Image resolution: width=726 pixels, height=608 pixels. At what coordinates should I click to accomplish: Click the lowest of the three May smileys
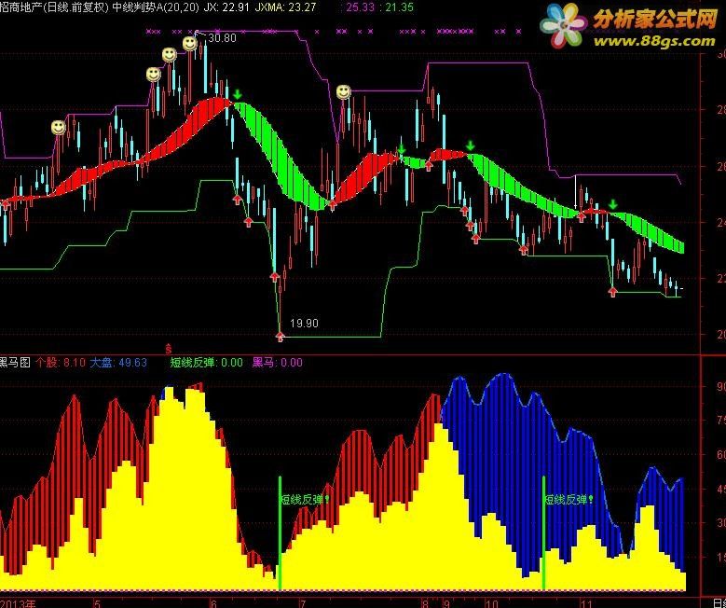coord(153,75)
